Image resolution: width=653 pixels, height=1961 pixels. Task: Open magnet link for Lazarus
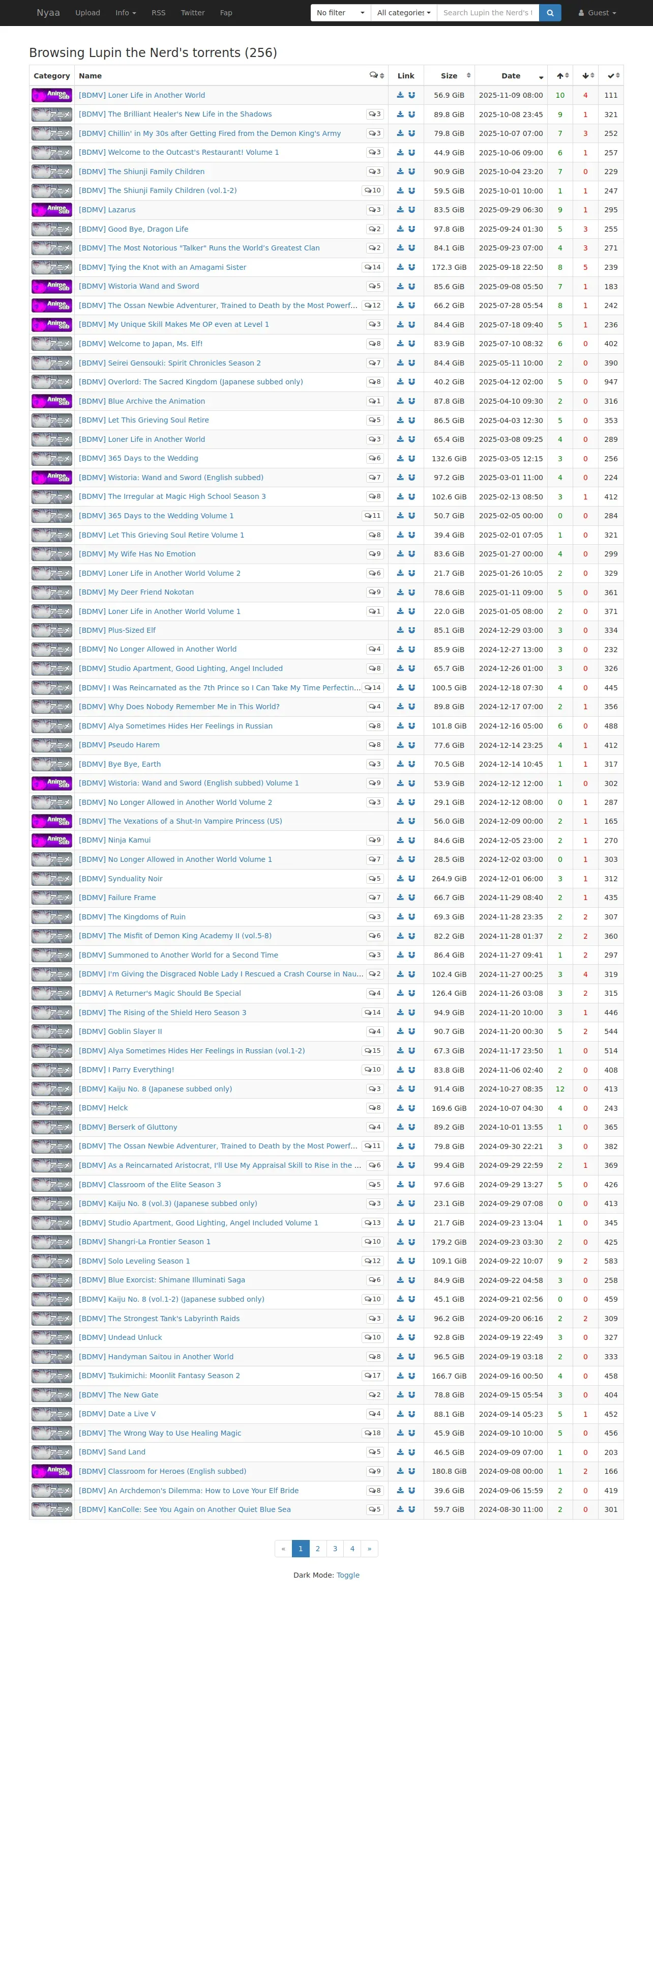[411, 210]
